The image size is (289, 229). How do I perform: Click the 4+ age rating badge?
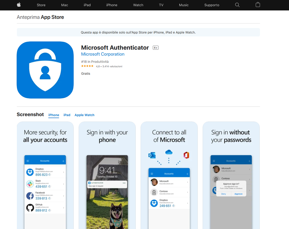156,48
